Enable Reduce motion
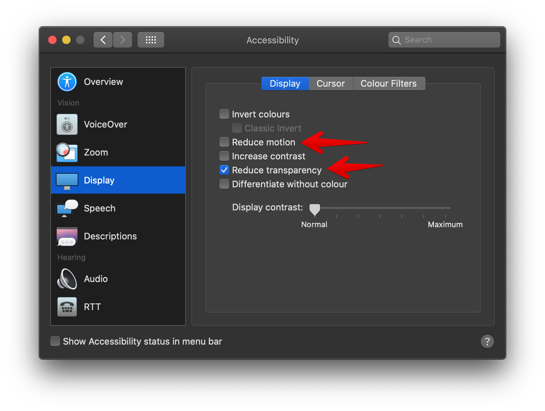Screen dimensions: 545x411 [x=224, y=142]
